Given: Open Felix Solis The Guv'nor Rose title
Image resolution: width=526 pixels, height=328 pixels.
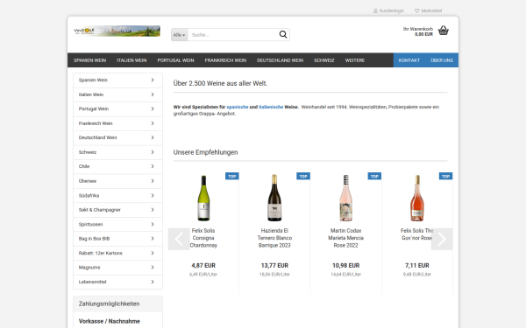Looking at the screenshot, I should (x=417, y=234).
